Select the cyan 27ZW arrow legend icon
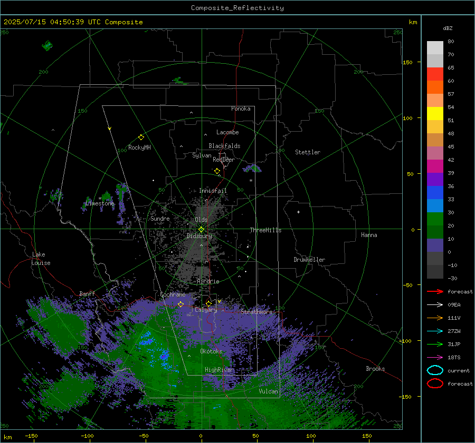475x443 pixels. click(x=435, y=331)
